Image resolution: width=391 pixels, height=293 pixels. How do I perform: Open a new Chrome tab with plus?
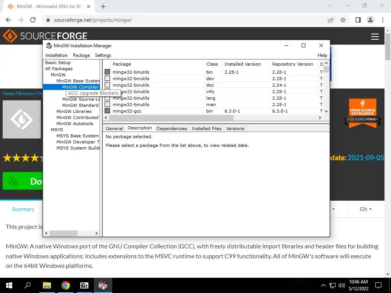(x=103, y=6)
